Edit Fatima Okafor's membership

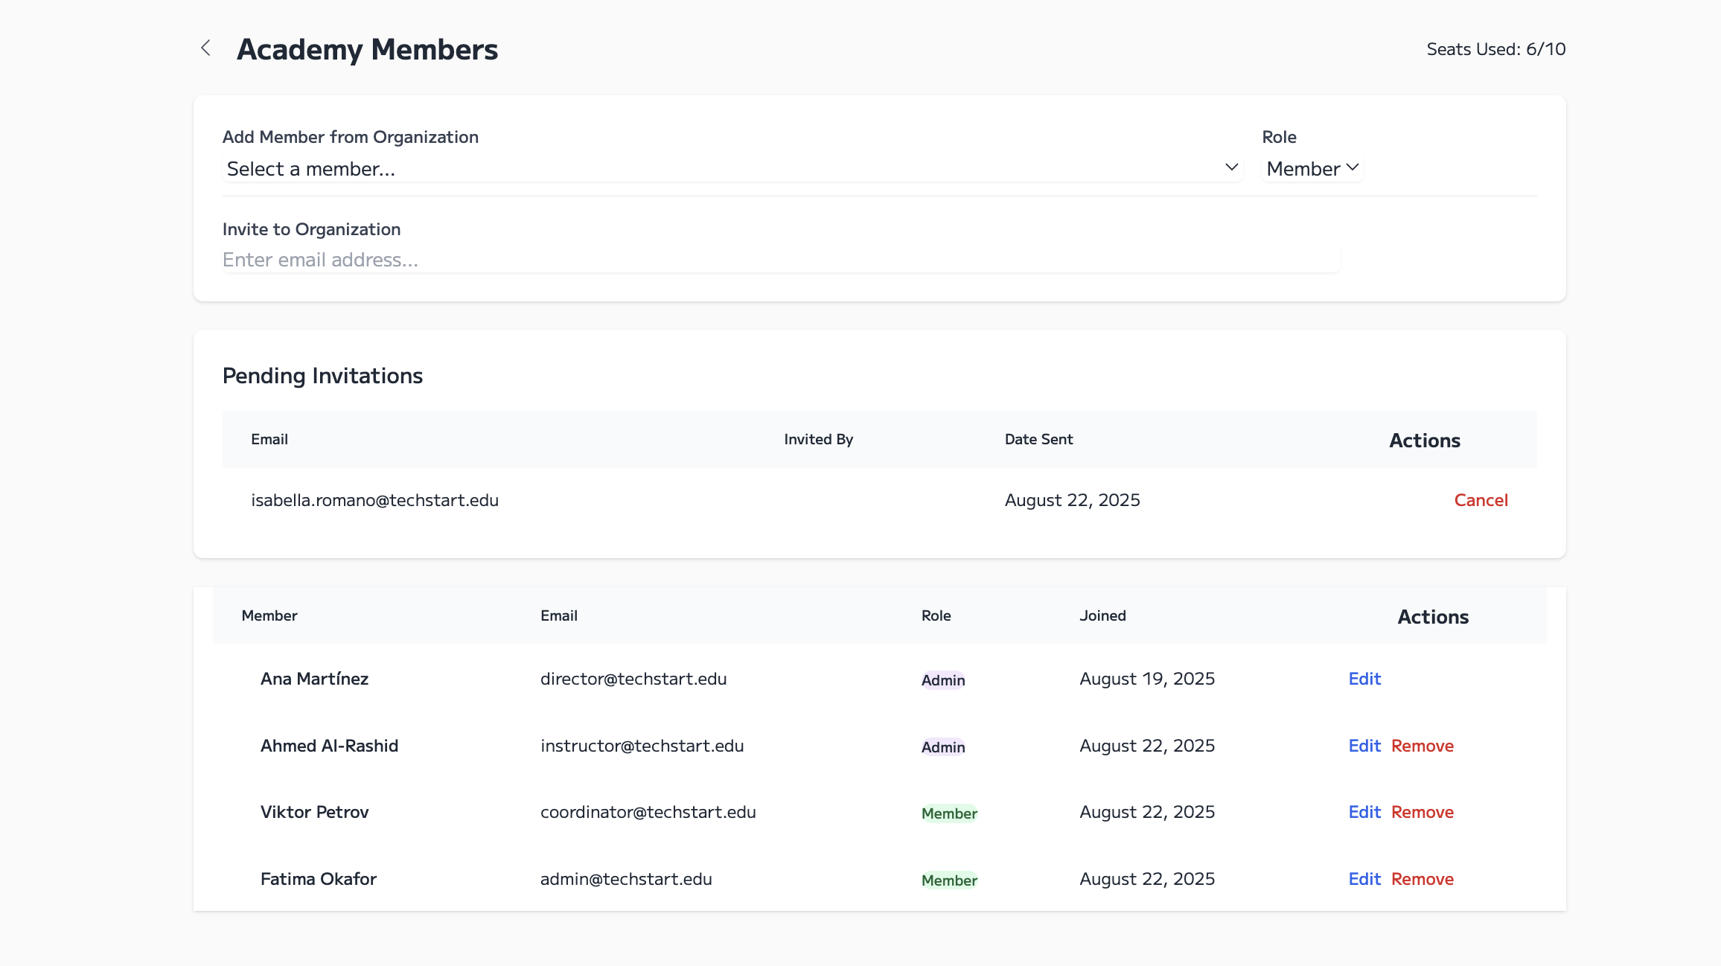pos(1364,879)
